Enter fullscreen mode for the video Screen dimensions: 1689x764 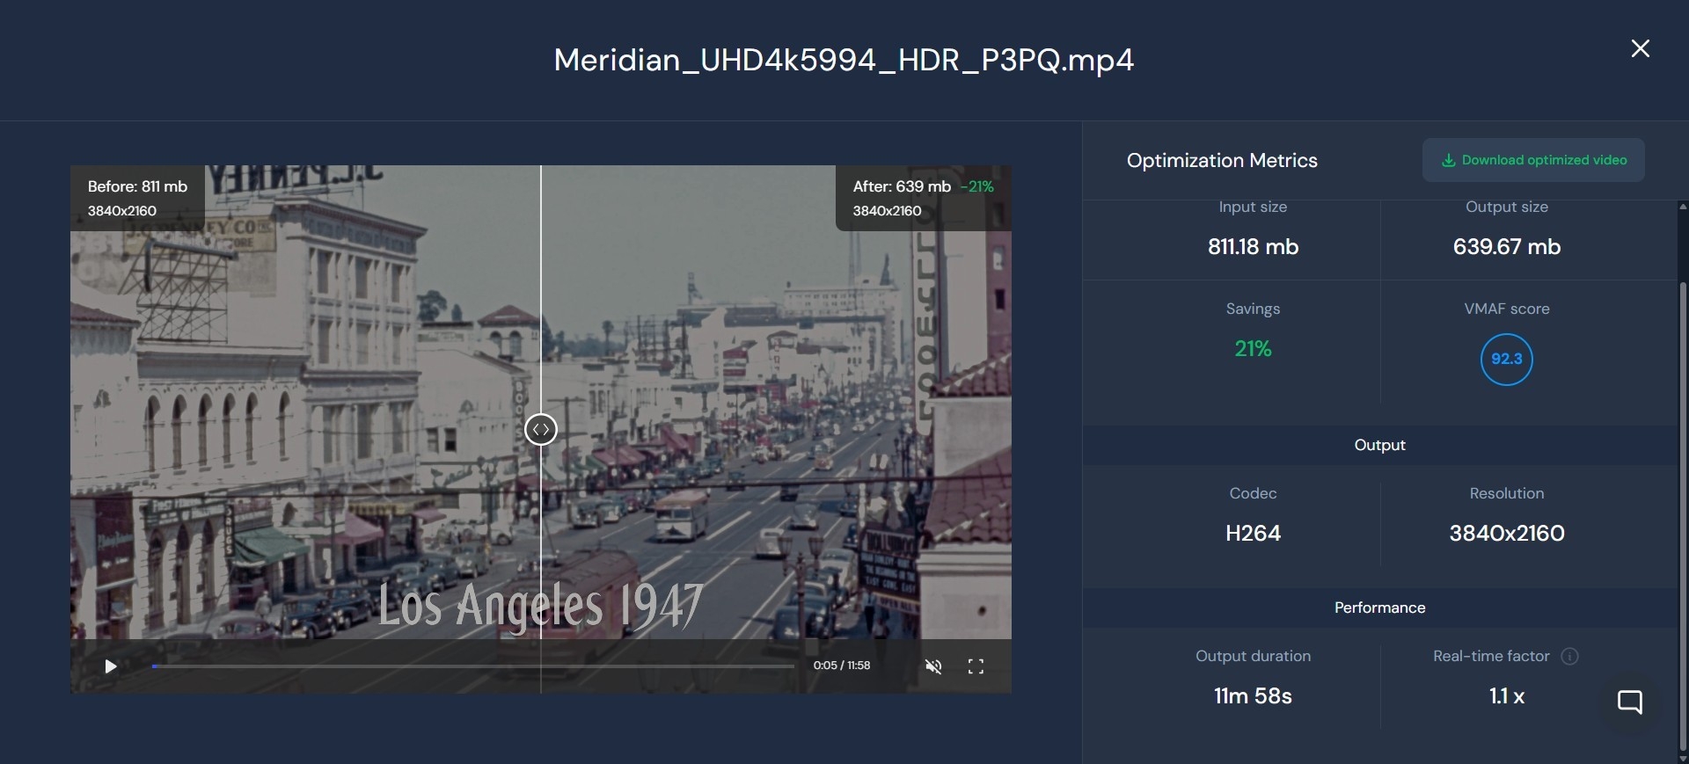click(x=976, y=666)
